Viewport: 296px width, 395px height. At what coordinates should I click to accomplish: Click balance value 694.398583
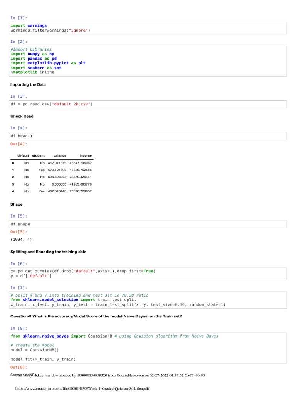[x=57, y=177]
